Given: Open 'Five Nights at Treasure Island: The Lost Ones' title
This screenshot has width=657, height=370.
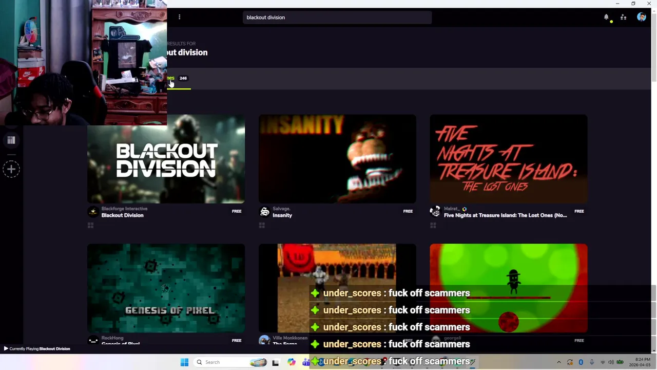Looking at the screenshot, I should (505, 215).
